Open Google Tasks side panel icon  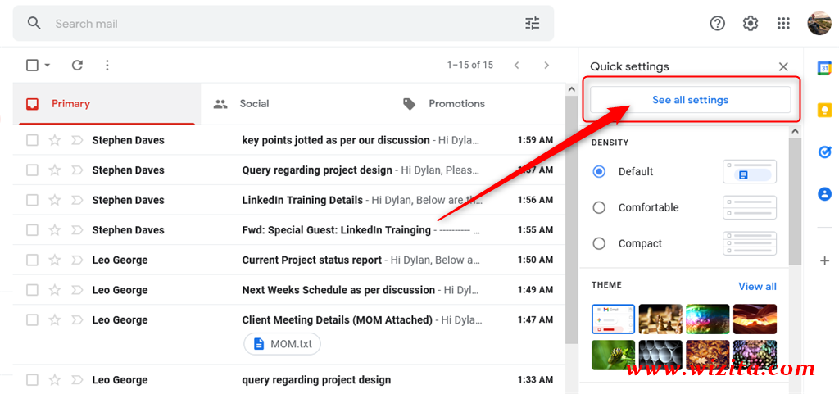(824, 152)
